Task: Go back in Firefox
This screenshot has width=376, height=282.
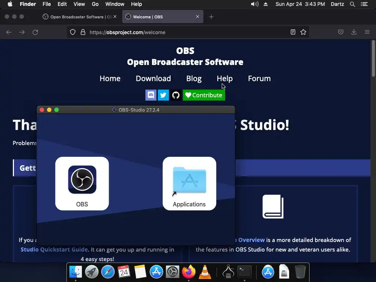Action: pyautogui.click(x=9, y=32)
